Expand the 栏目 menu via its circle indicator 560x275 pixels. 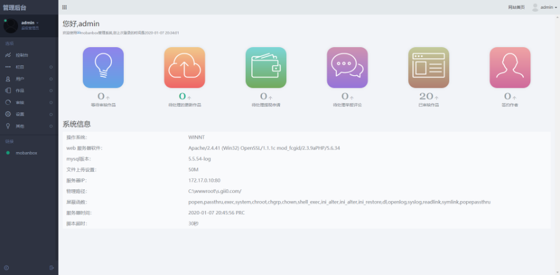[51, 67]
